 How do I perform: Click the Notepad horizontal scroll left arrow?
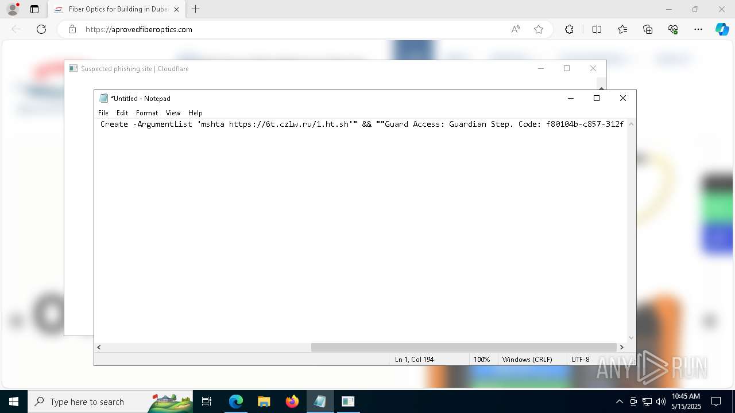(x=99, y=347)
